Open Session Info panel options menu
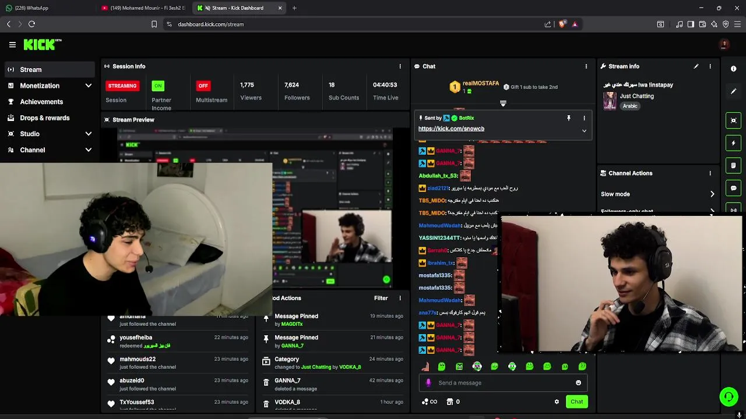746x419 pixels. [400, 66]
